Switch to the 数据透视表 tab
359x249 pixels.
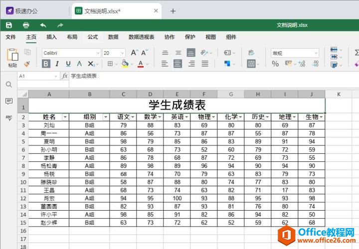[x=142, y=37]
